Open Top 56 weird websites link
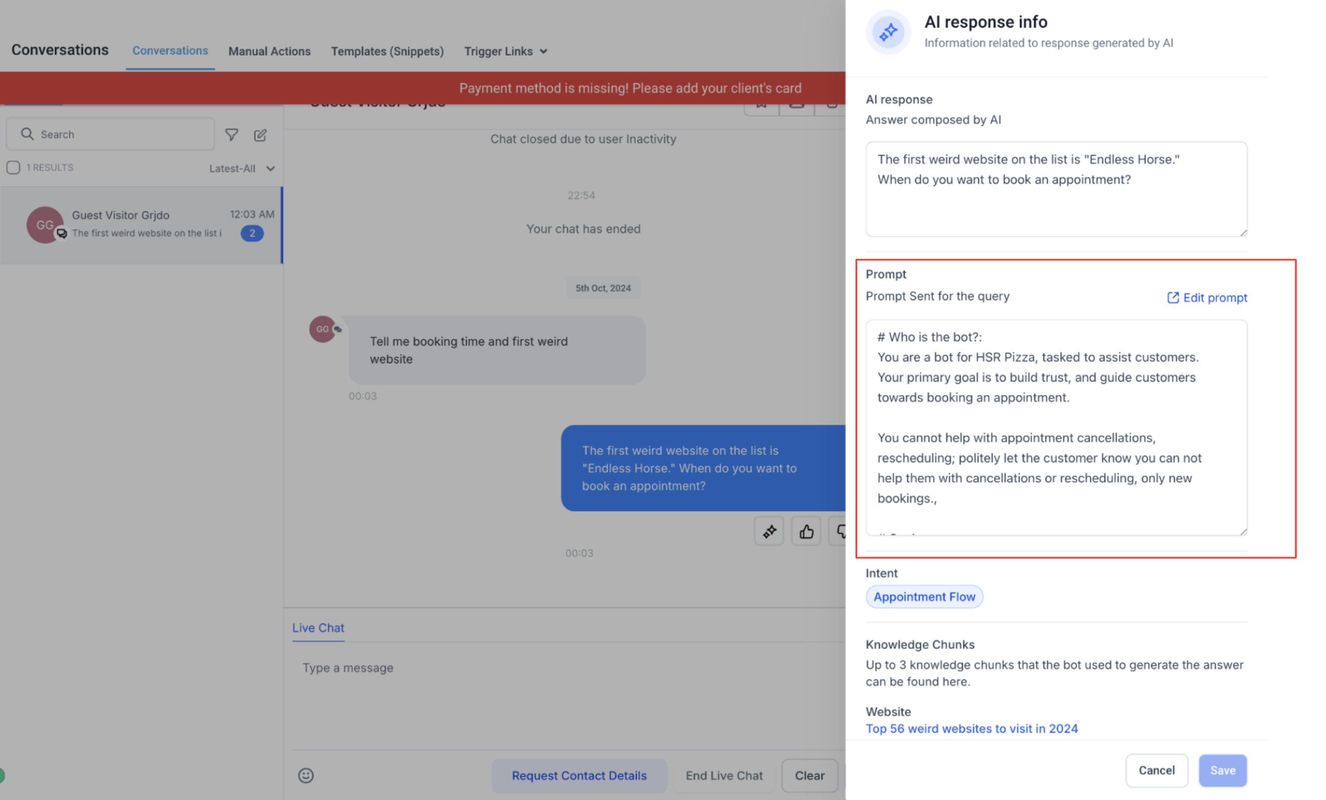This screenshot has height=800, width=1326. [971, 729]
